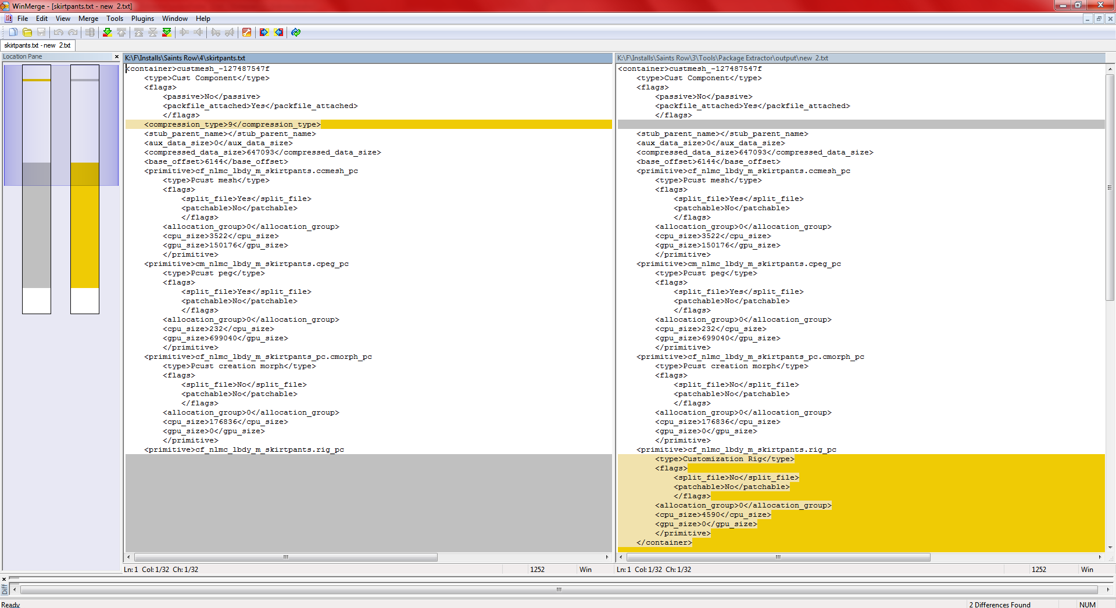Copy Right and Advance icon

point(216,33)
